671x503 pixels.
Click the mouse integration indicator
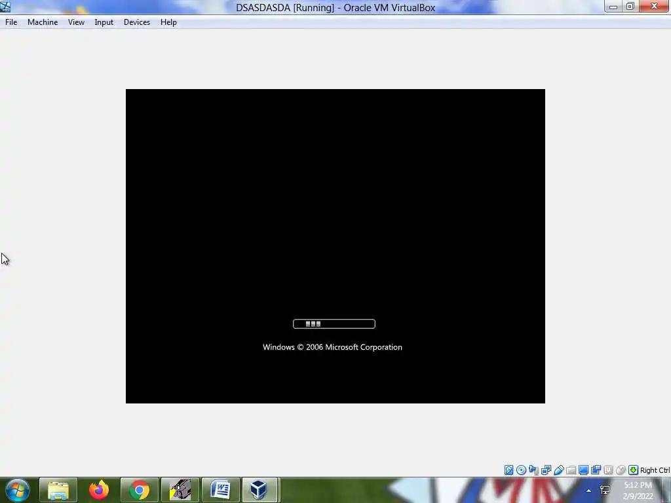pyautogui.click(x=621, y=470)
